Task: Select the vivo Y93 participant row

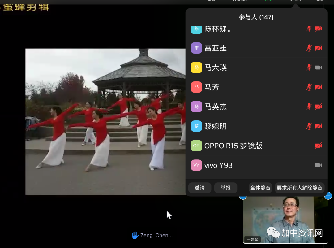Action: point(218,165)
